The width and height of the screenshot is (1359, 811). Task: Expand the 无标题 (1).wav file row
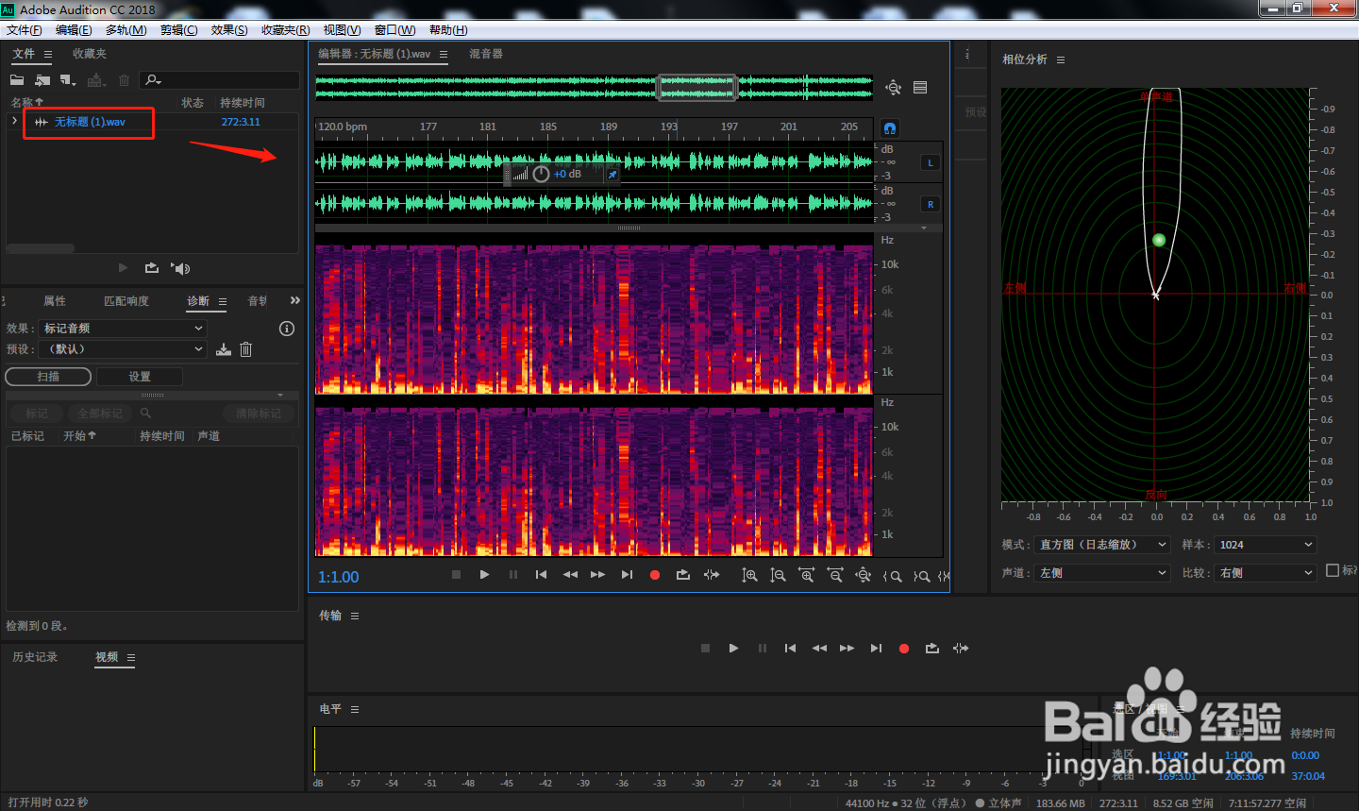(14, 121)
